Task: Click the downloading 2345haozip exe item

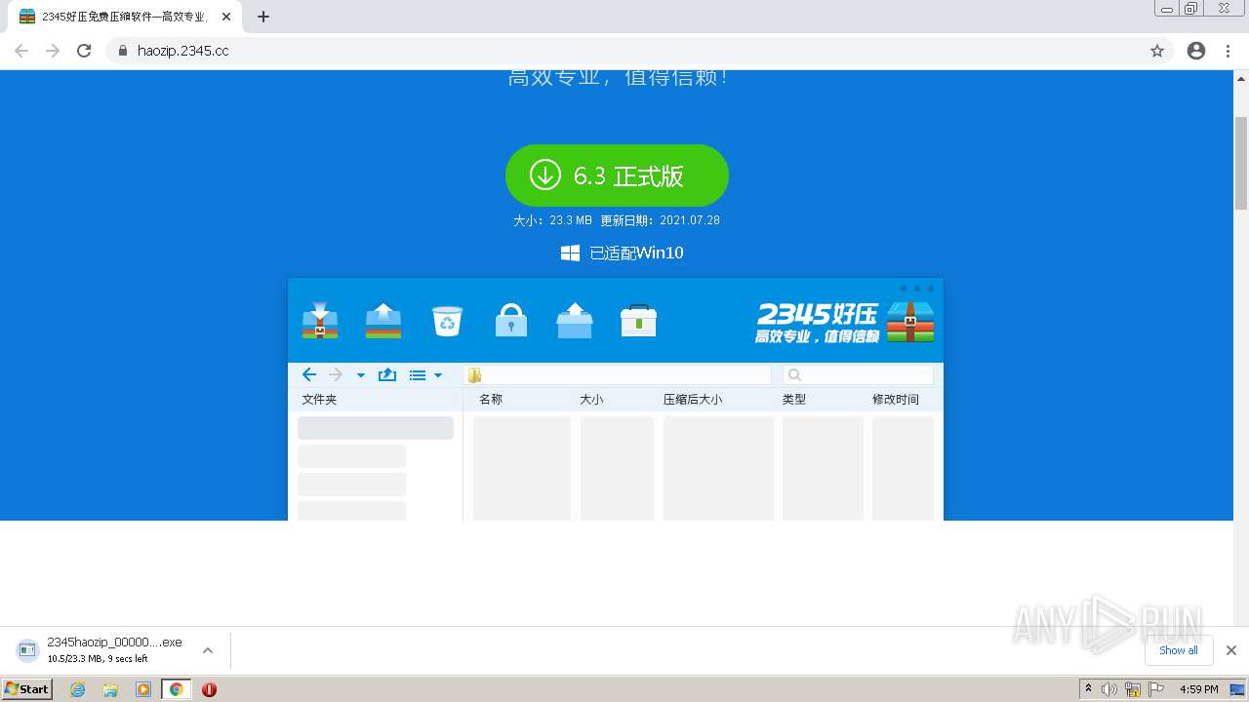Action: (x=101, y=650)
